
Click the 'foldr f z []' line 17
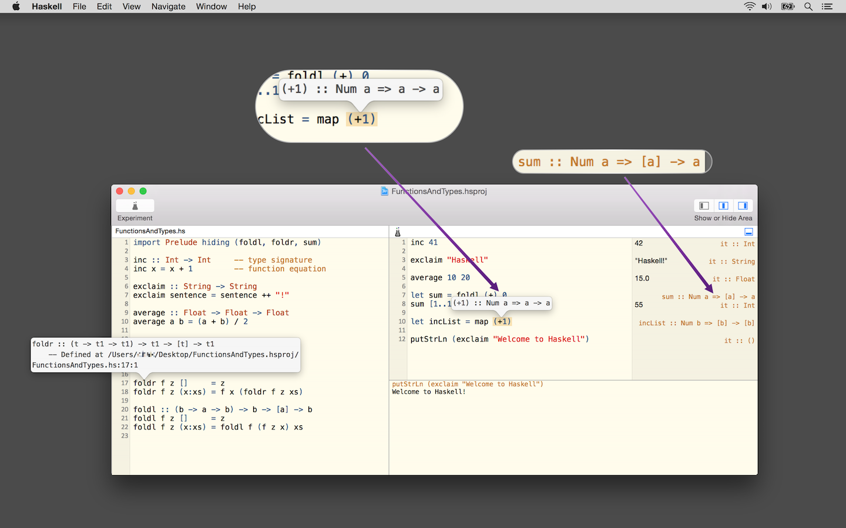179,383
